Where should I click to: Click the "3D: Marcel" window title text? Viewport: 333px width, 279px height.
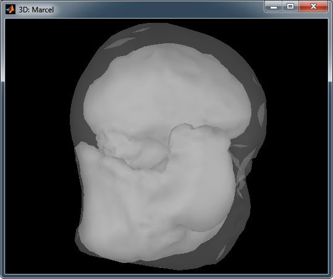pos(36,10)
